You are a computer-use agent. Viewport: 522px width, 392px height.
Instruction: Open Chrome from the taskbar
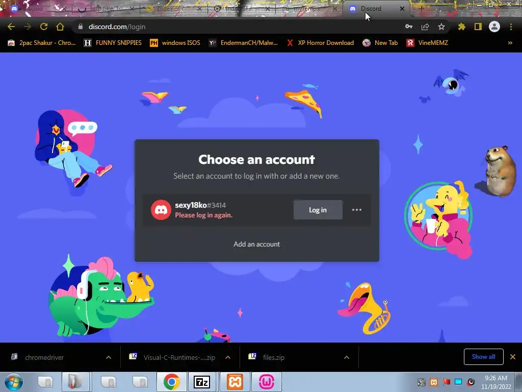click(171, 382)
